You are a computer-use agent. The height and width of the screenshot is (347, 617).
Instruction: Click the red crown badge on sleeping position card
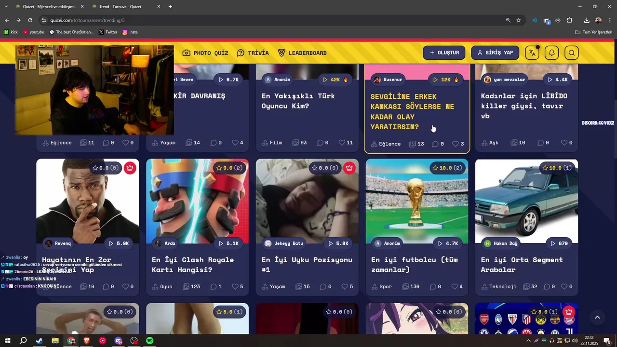349,168
